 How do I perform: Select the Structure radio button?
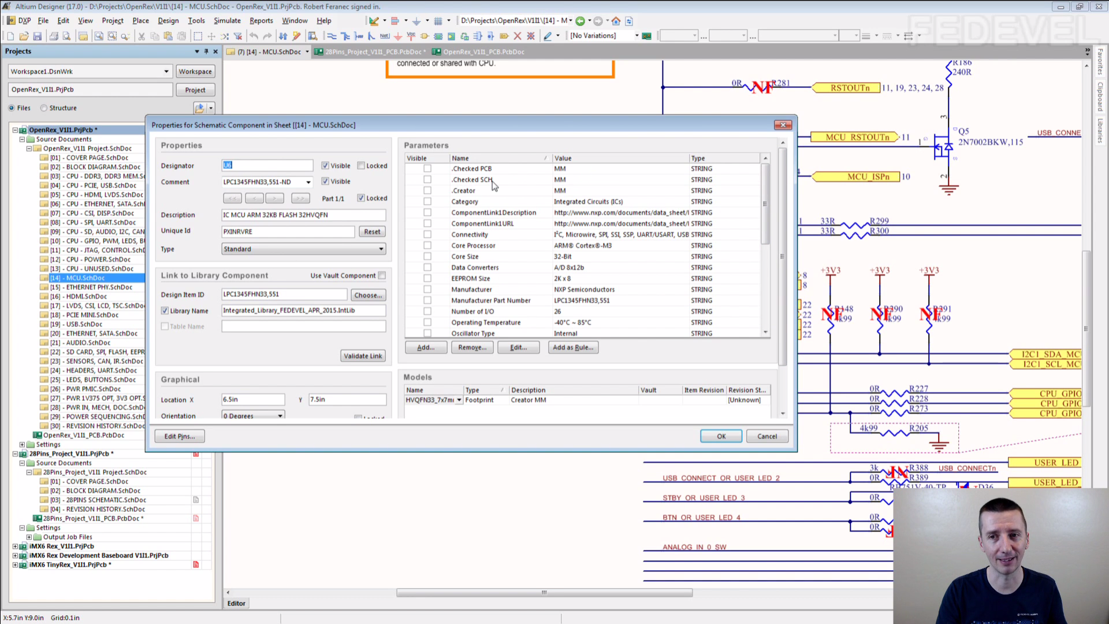coord(44,108)
